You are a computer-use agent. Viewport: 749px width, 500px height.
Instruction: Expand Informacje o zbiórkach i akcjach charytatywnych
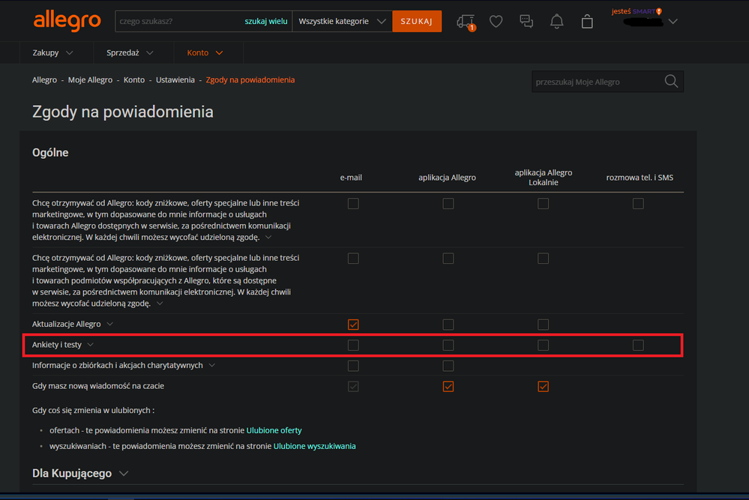tap(212, 365)
